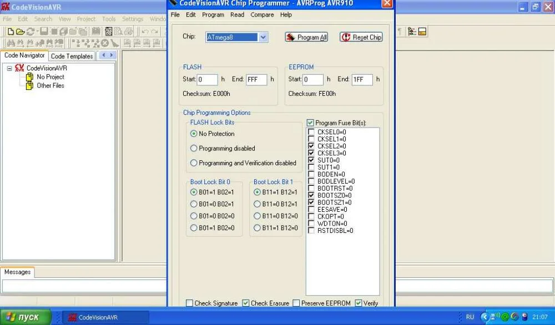Enable the Check Signature option
This screenshot has height=325, width=555.
[x=190, y=303]
